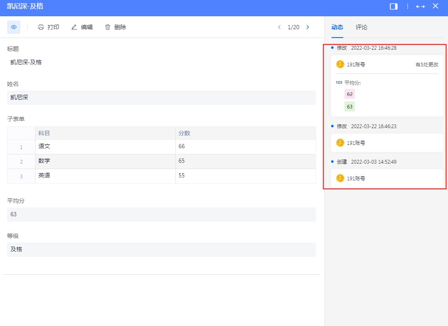
Task: Go to next record arrow
Action: tap(308, 27)
